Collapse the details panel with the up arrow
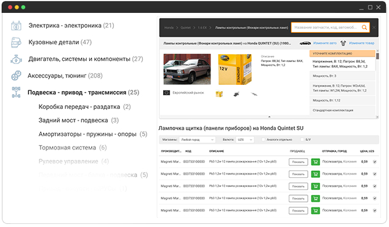389x227 pixels. tap(269, 117)
